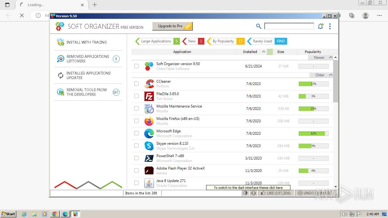Viewport: 388px width, 218px height.
Task: Check the Mozilla Maintenance Service checkbox
Action: 136,108
